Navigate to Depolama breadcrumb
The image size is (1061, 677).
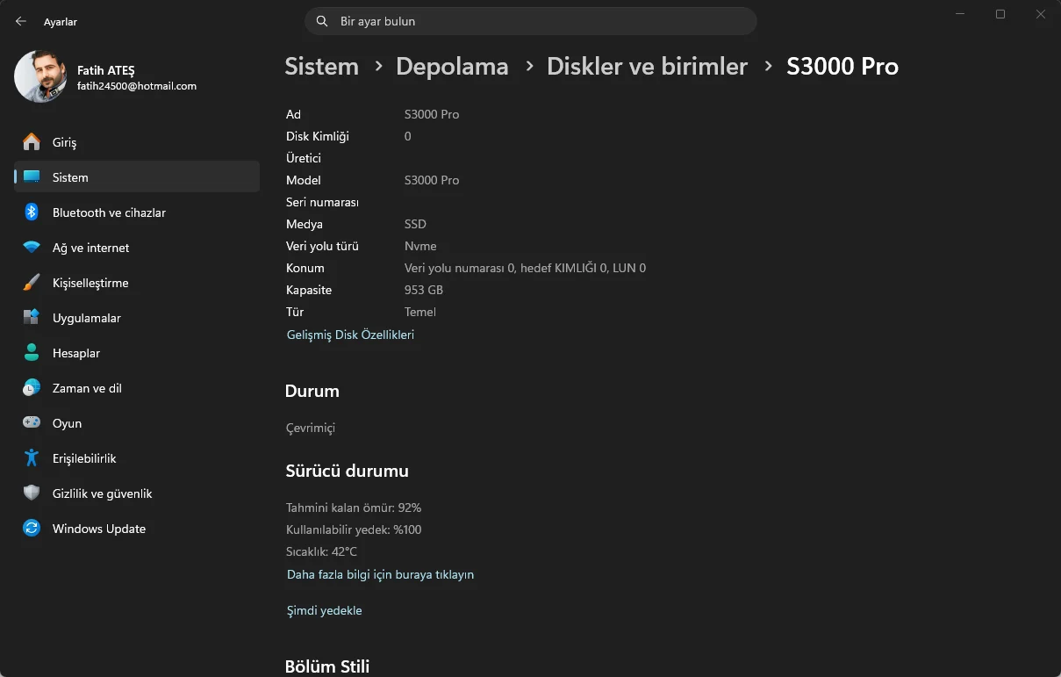coord(452,67)
